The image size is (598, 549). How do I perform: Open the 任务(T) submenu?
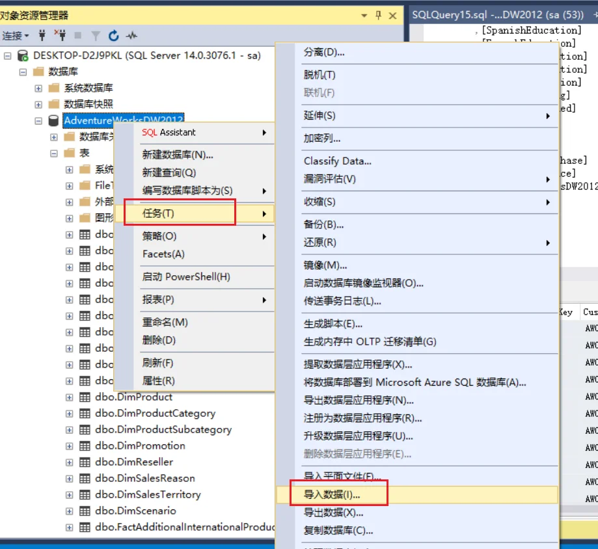[x=195, y=213]
